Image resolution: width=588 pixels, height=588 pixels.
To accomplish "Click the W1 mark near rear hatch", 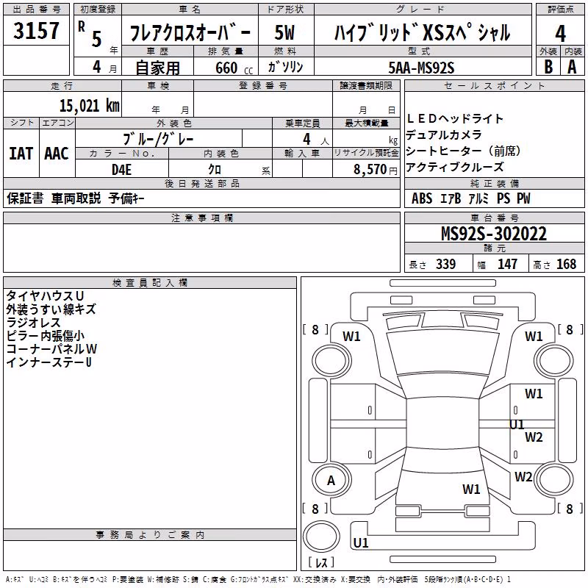I will (471, 489).
